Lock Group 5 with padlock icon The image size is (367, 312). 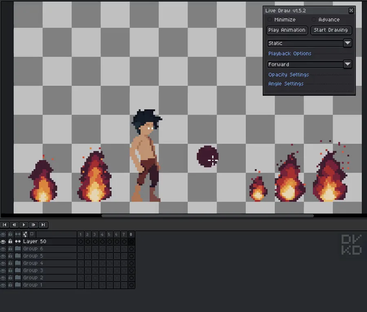(10, 256)
